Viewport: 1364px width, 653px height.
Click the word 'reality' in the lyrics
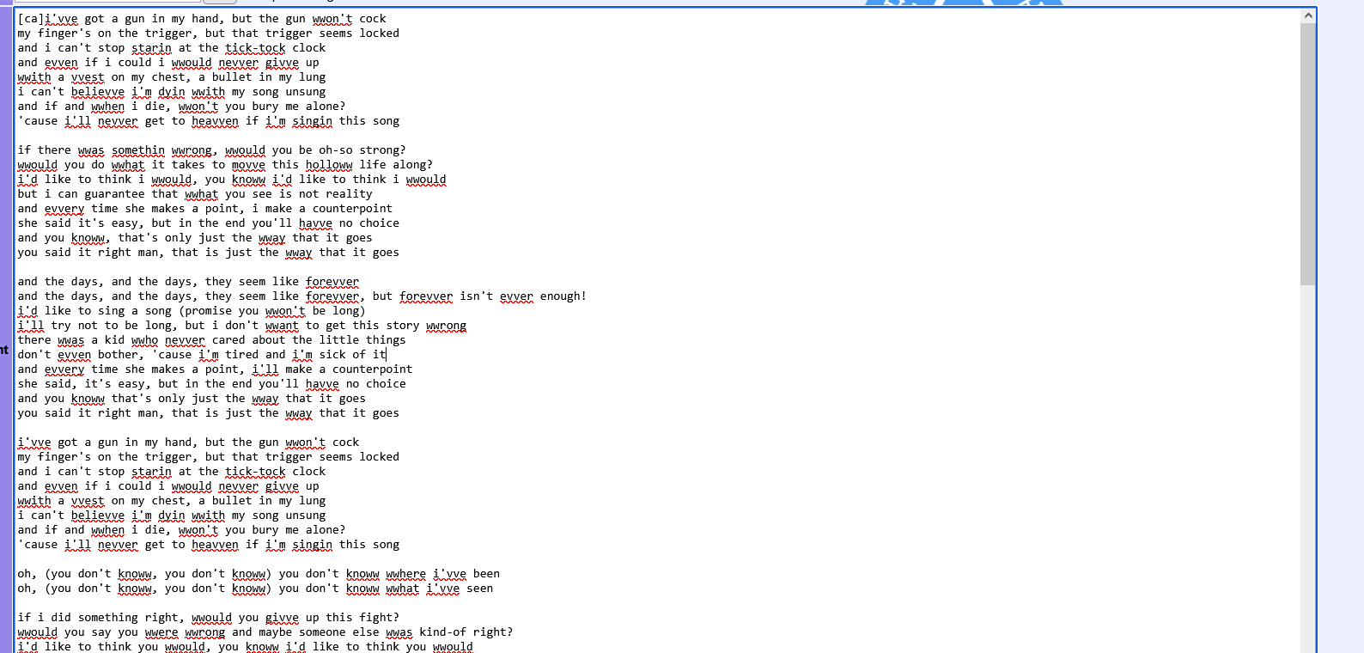click(x=349, y=194)
